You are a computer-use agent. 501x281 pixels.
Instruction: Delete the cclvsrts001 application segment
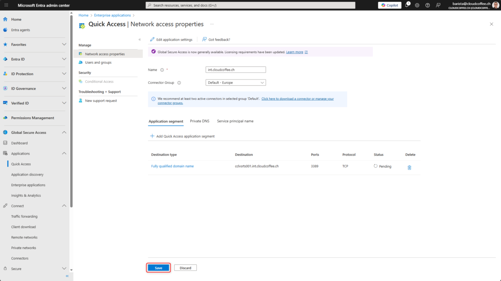(x=409, y=167)
